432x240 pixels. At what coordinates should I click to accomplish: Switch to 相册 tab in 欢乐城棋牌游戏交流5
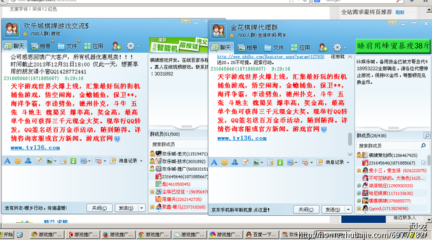coord(41,46)
